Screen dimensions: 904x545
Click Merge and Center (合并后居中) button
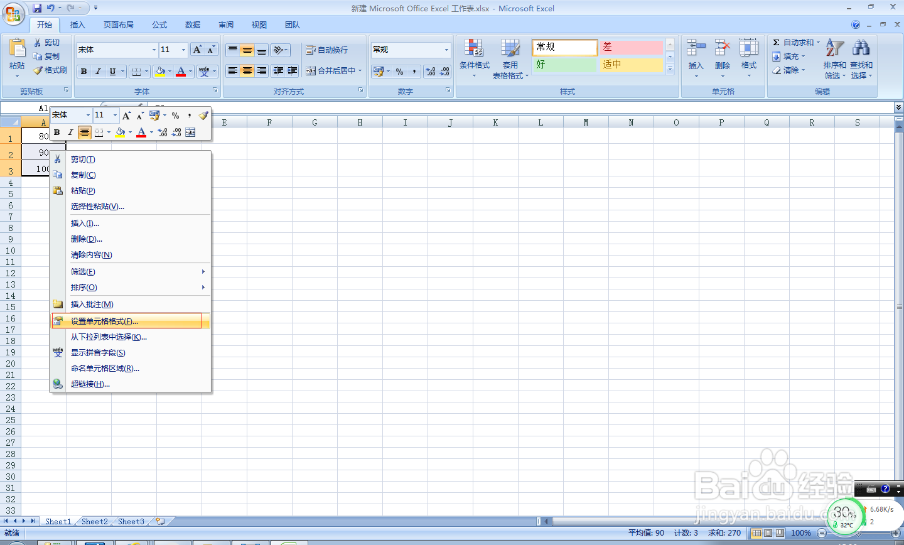coord(330,71)
